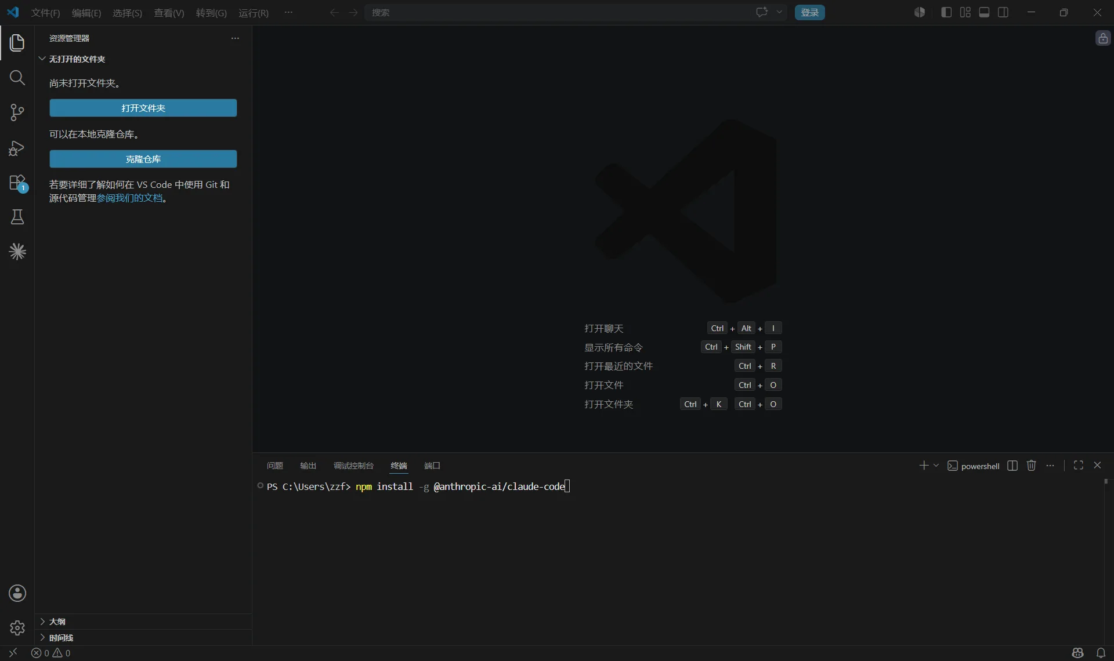
Task: Open the 选择(S) menu
Action: point(127,13)
